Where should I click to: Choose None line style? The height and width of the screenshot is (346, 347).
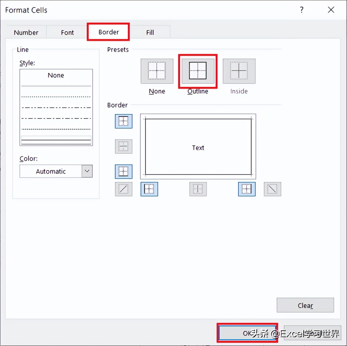click(56, 75)
